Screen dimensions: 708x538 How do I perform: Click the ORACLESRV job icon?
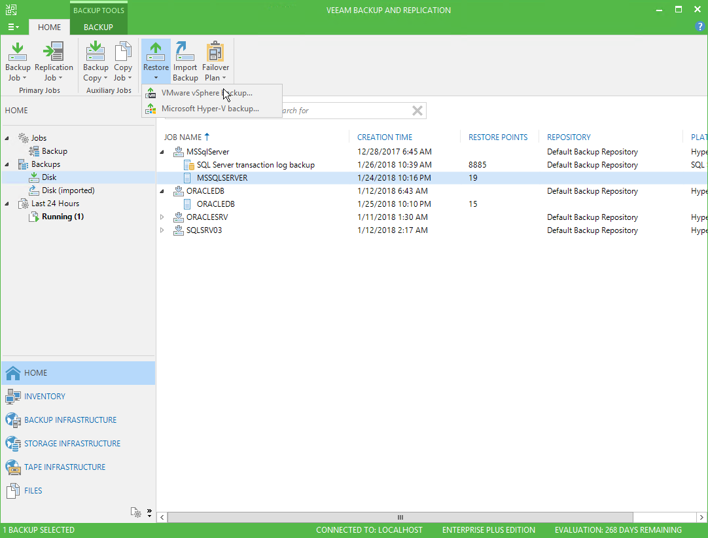click(x=179, y=217)
